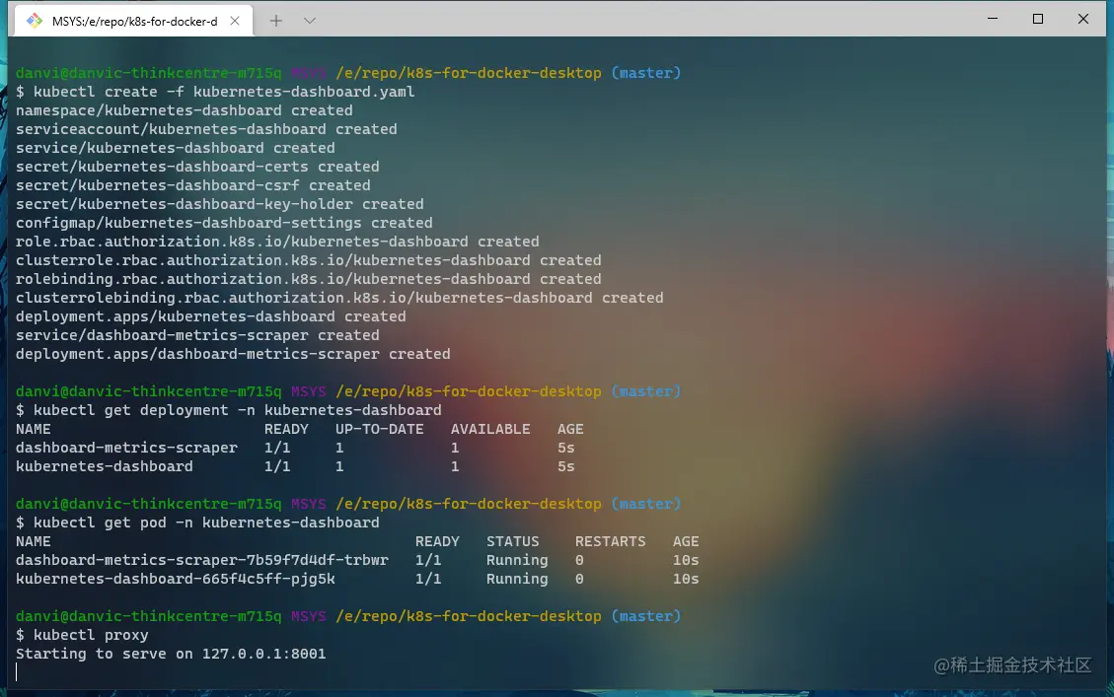
Task: Click the 'kubectl proxy' command
Action: (x=91, y=635)
